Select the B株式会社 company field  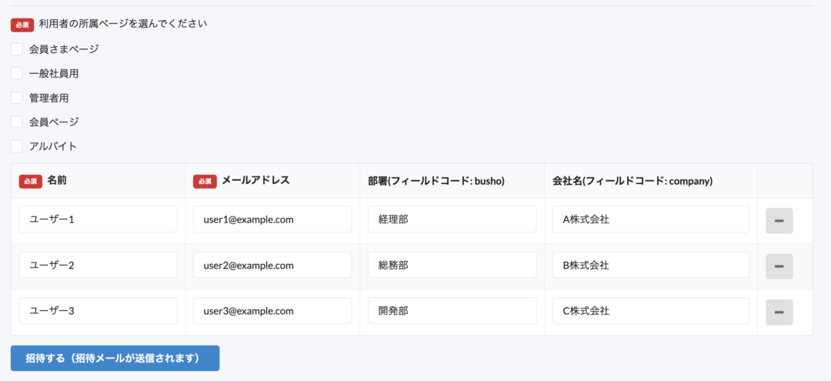(x=651, y=265)
